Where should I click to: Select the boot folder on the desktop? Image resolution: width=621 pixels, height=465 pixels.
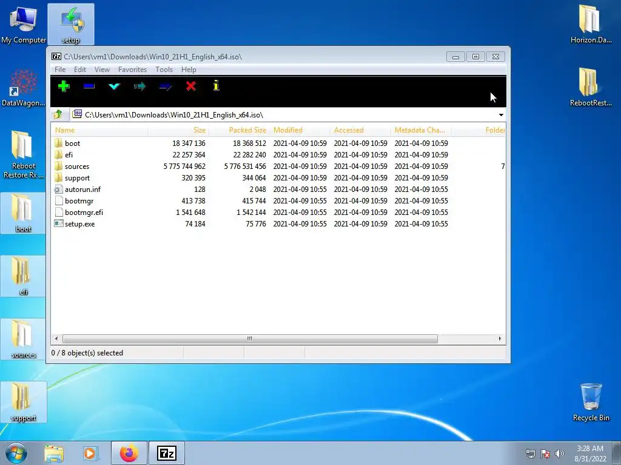24,214
